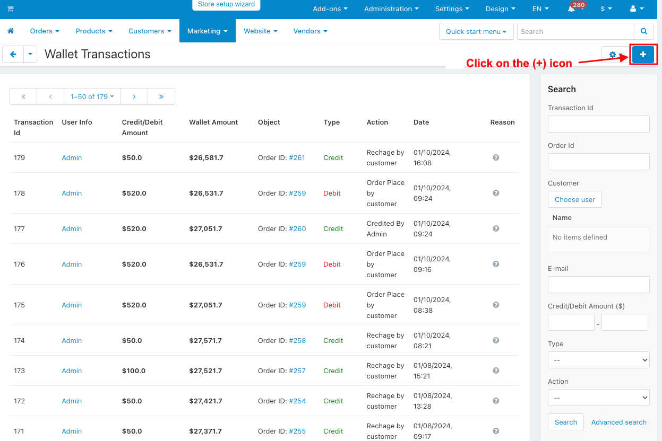Open the Action filter select box

(599, 398)
